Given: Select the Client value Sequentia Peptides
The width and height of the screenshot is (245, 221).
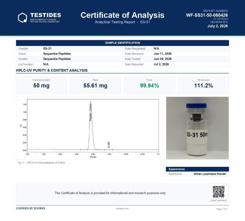Looking at the screenshot, I should point(57,54).
